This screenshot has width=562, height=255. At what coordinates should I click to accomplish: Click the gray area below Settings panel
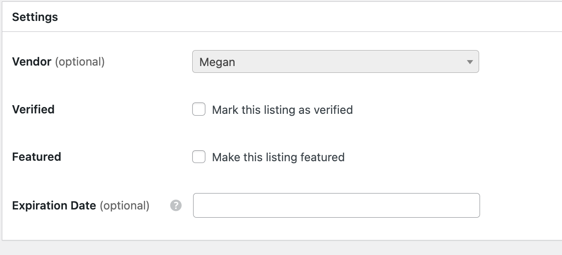tap(281, 248)
